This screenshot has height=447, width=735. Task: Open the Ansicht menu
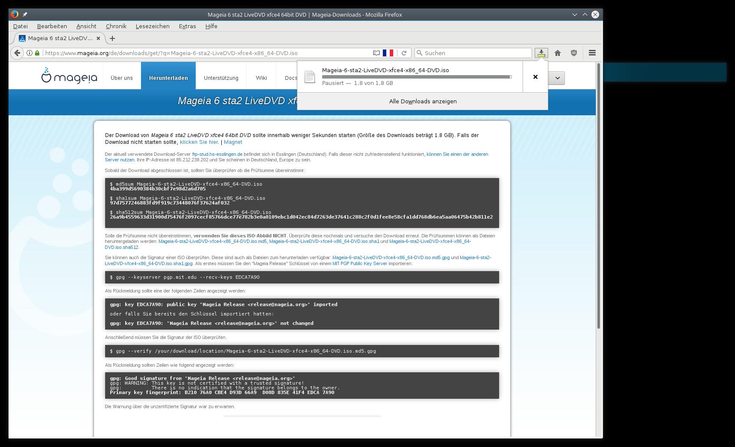(x=86, y=26)
